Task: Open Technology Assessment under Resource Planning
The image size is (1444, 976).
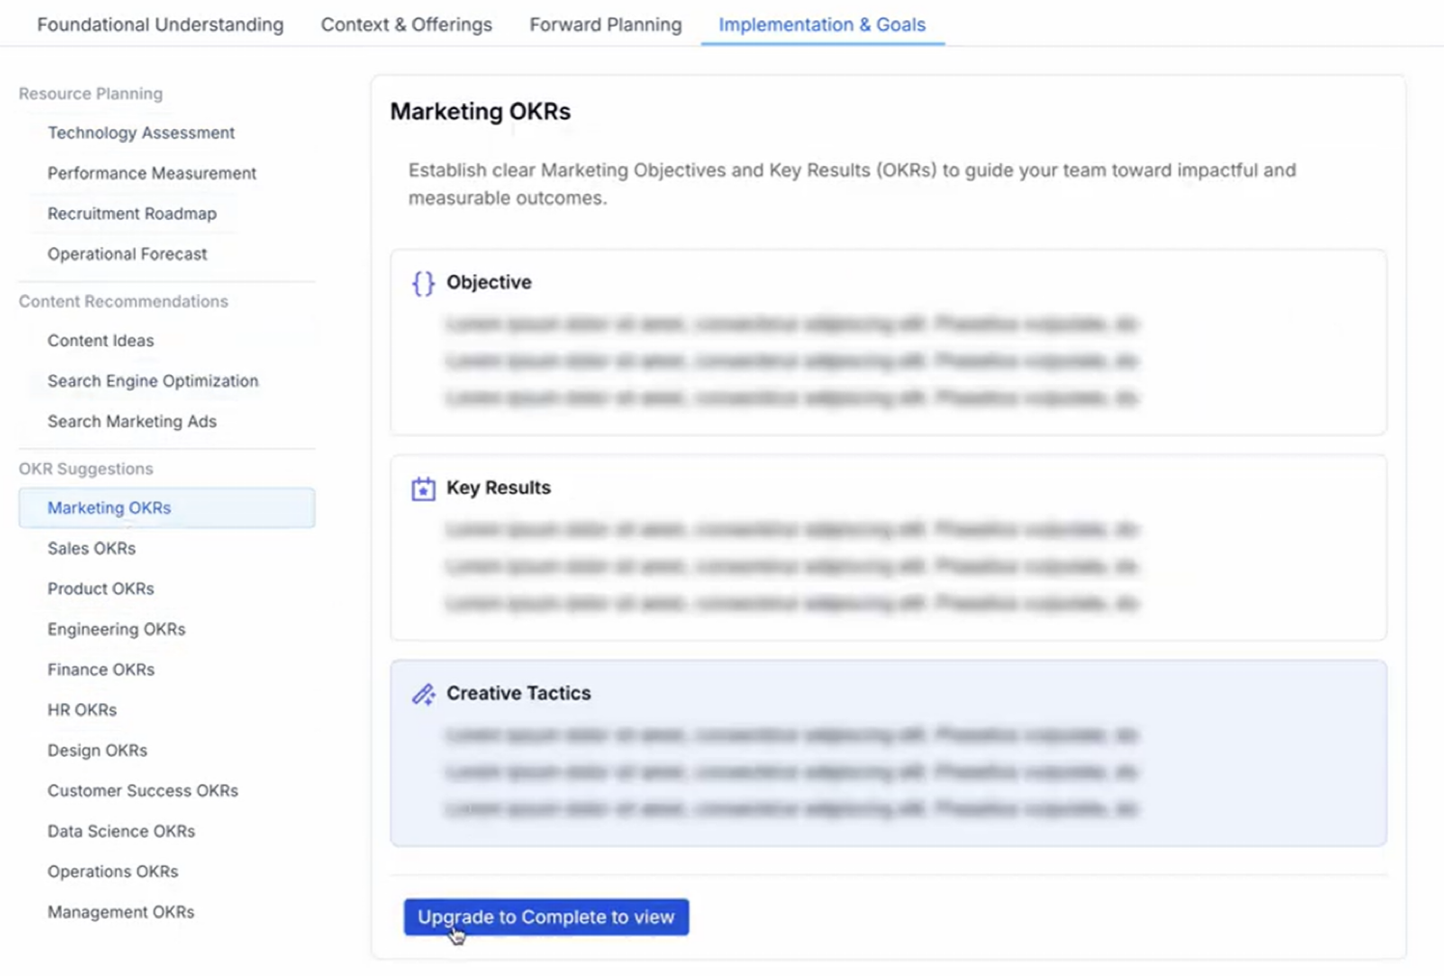Action: 140,132
